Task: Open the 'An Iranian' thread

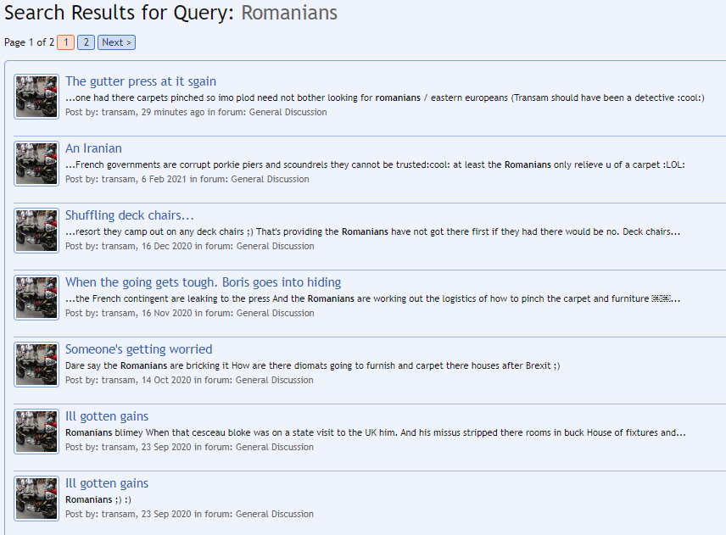Action: (93, 148)
